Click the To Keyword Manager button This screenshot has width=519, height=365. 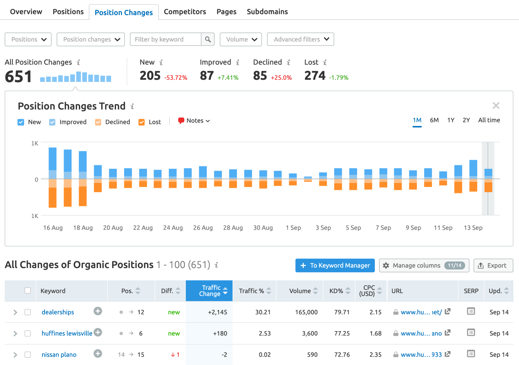[335, 265]
